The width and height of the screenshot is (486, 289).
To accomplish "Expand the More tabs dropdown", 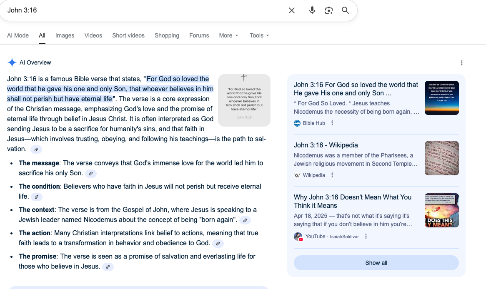I will 228,35.
